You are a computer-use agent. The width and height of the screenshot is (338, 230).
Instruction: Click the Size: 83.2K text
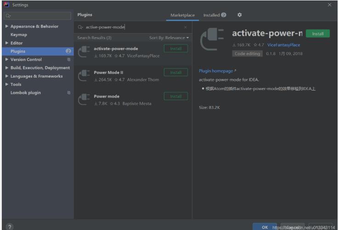pyautogui.click(x=209, y=107)
